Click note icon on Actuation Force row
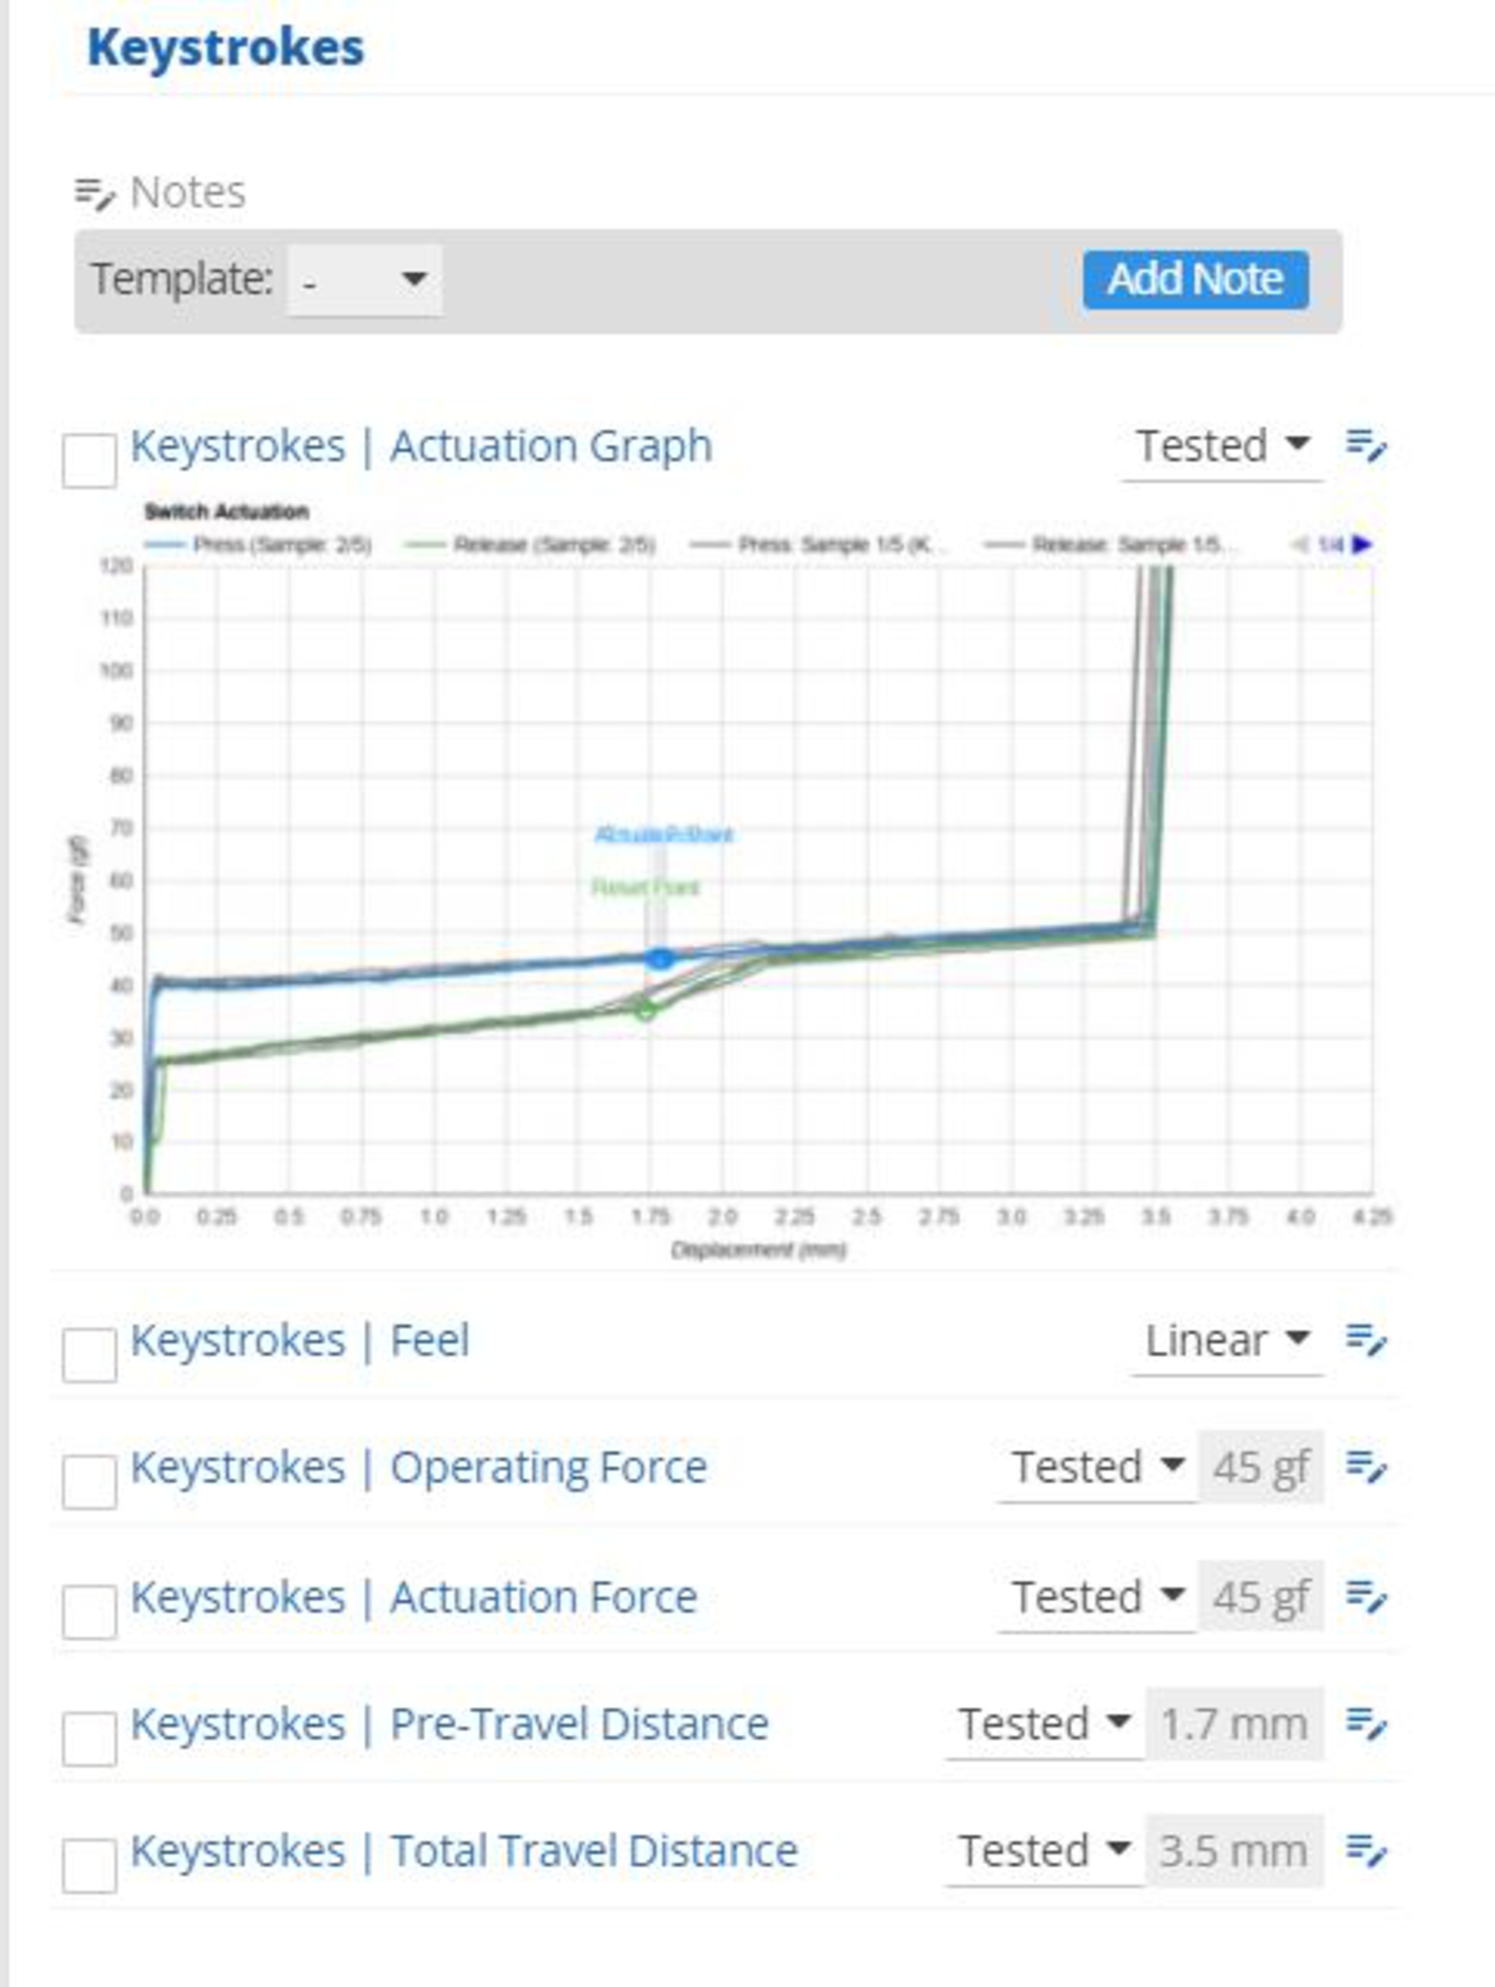Viewport: 1495px width, 1987px height. (1366, 1596)
